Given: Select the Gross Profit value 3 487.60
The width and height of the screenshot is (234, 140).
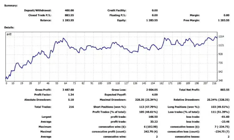Looking at the screenshot, I should (67, 89).
